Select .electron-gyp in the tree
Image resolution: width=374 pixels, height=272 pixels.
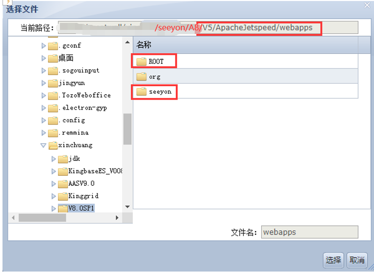[83, 108]
